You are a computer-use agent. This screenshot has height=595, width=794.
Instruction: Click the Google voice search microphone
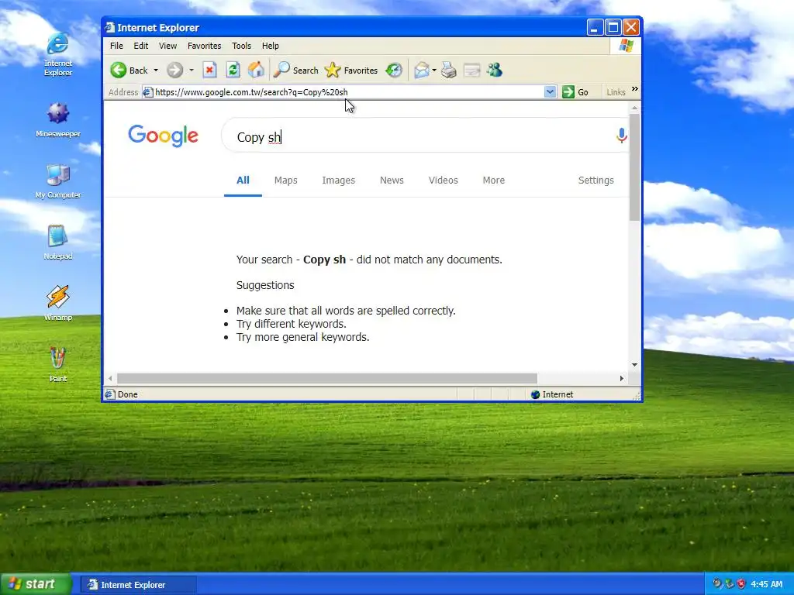(x=621, y=135)
